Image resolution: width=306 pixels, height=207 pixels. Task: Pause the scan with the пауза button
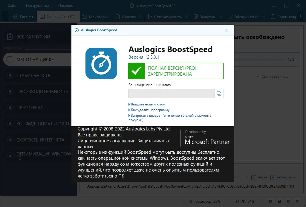click(259, 178)
